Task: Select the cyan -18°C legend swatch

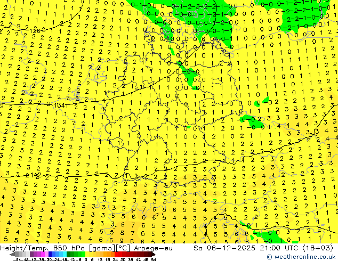Action: (x=65, y=254)
